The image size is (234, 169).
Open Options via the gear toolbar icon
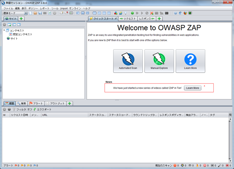[x=55, y=13]
